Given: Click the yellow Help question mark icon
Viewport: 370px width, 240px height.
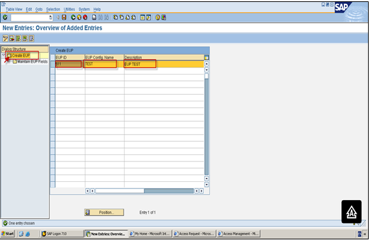Looking at the screenshot, I should 158,17.
